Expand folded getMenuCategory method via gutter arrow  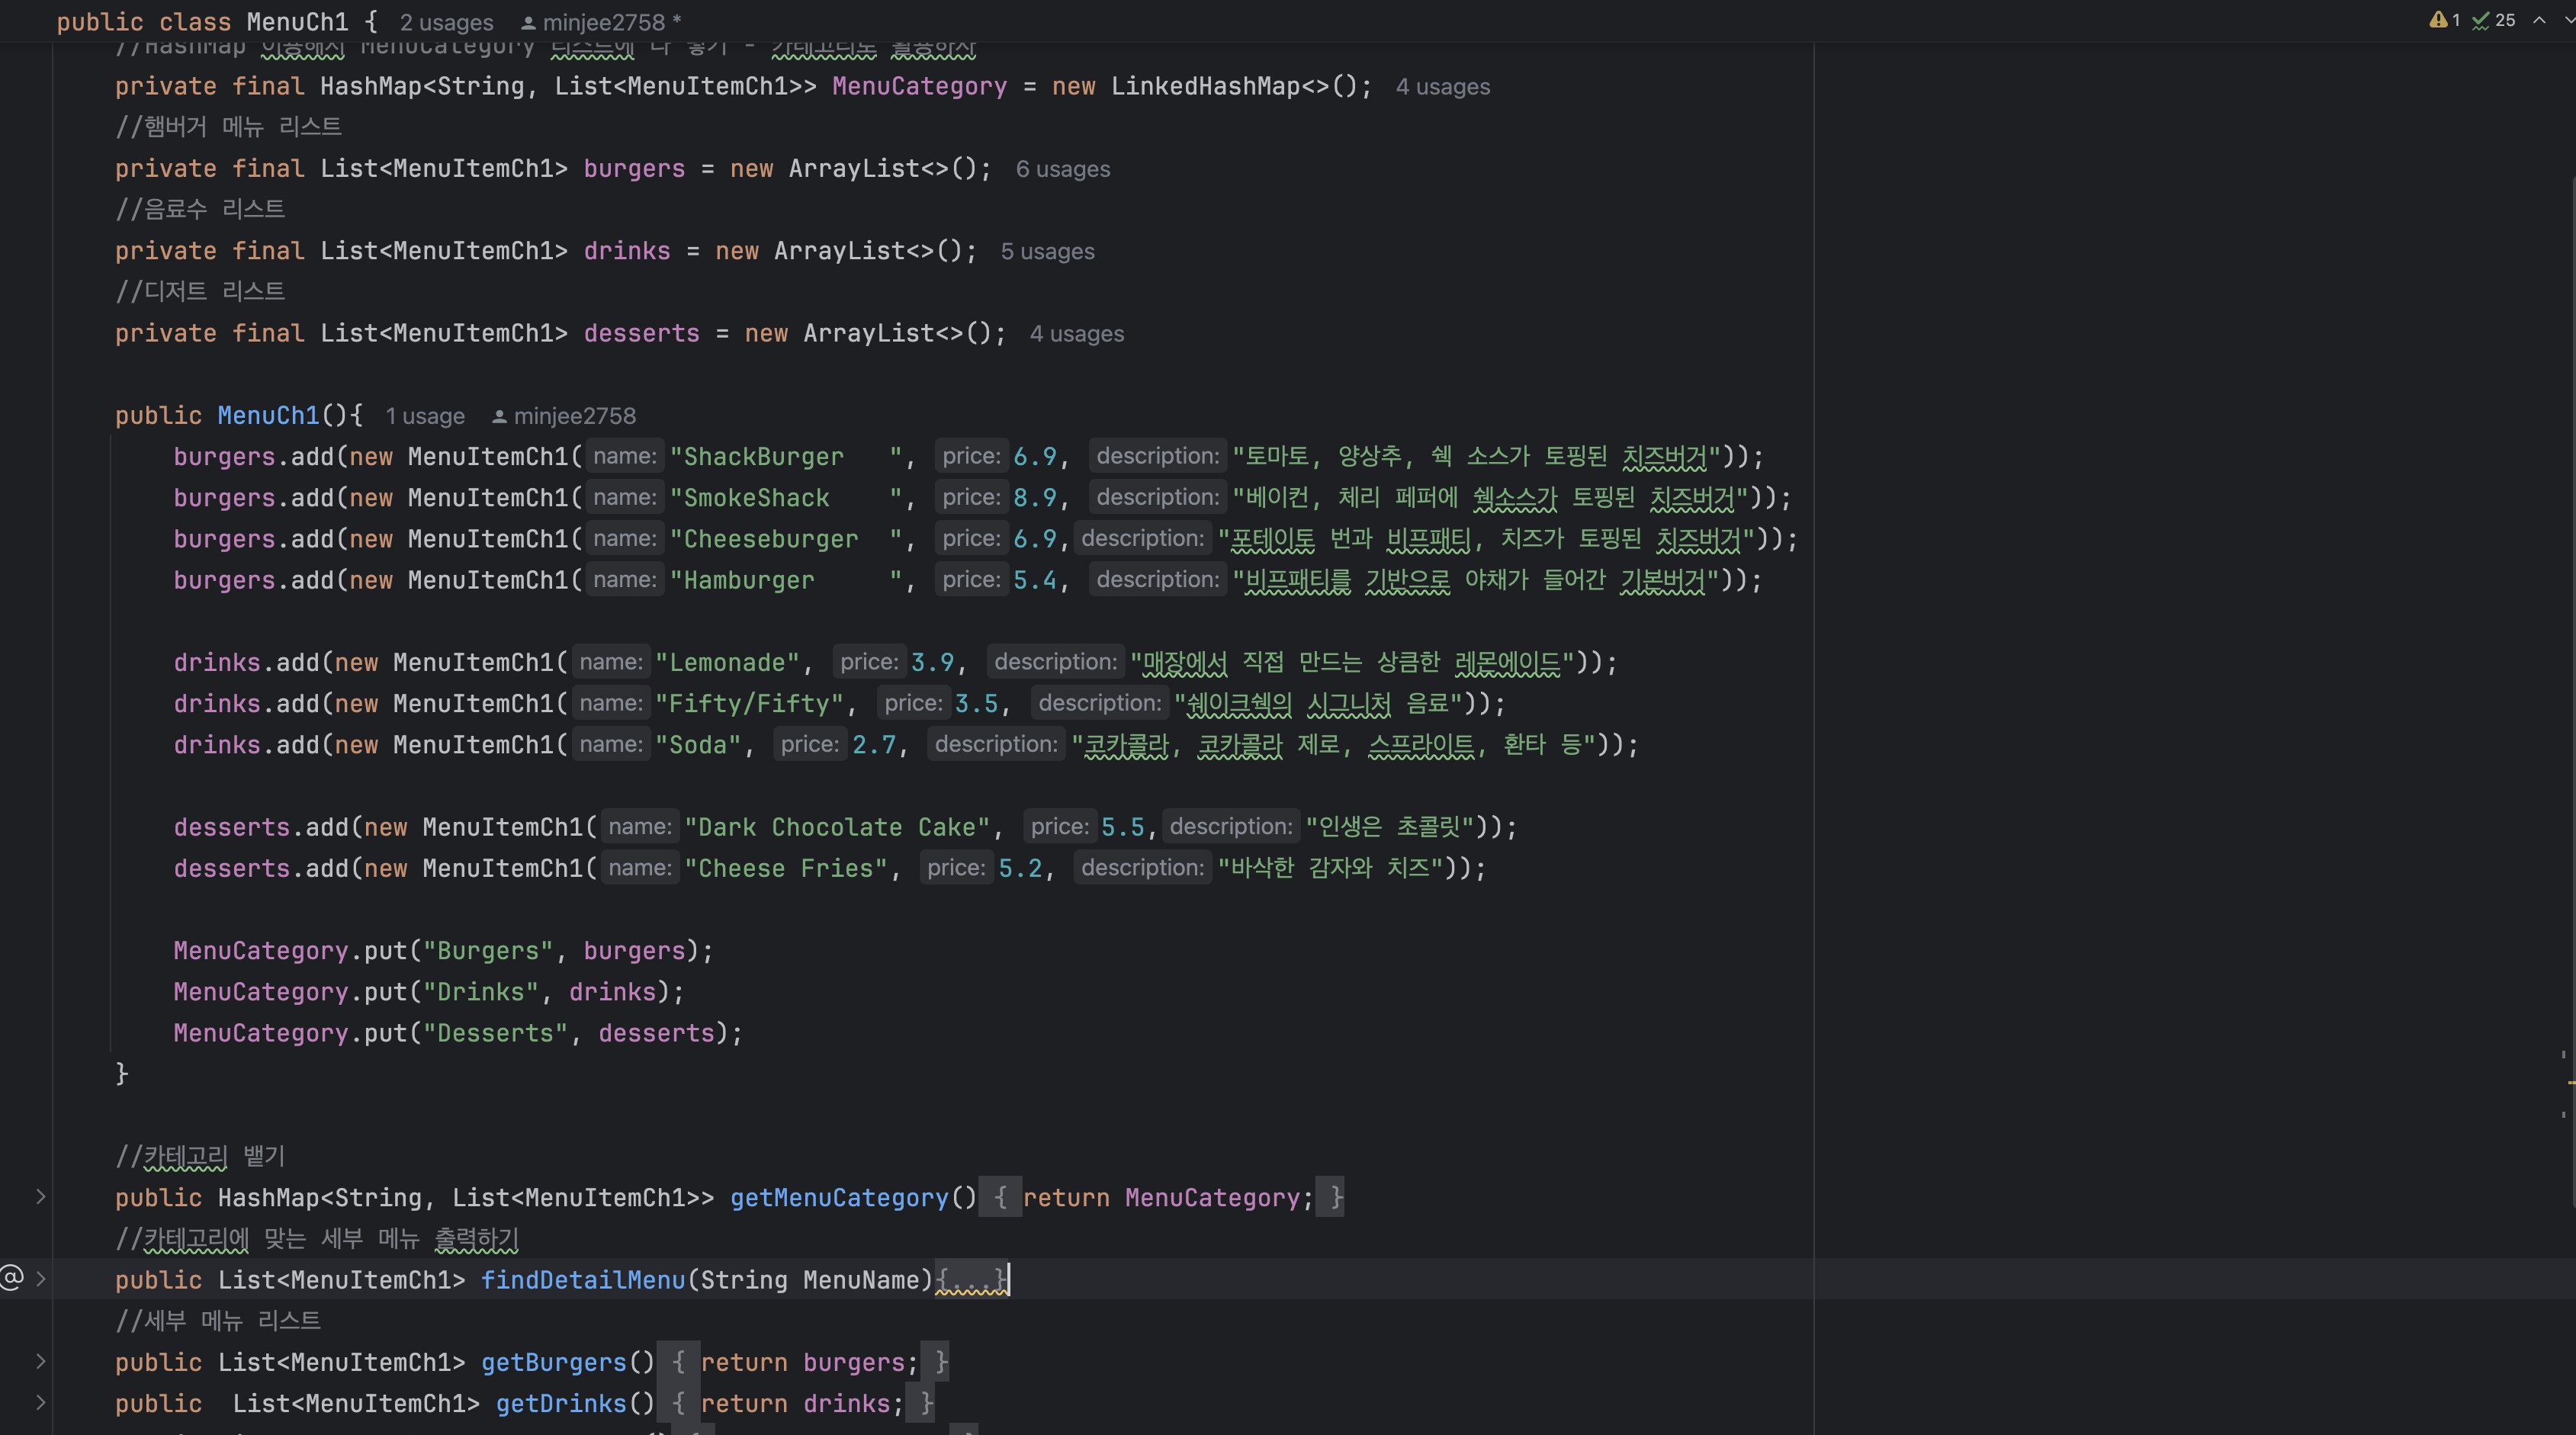pyautogui.click(x=41, y=1196)
